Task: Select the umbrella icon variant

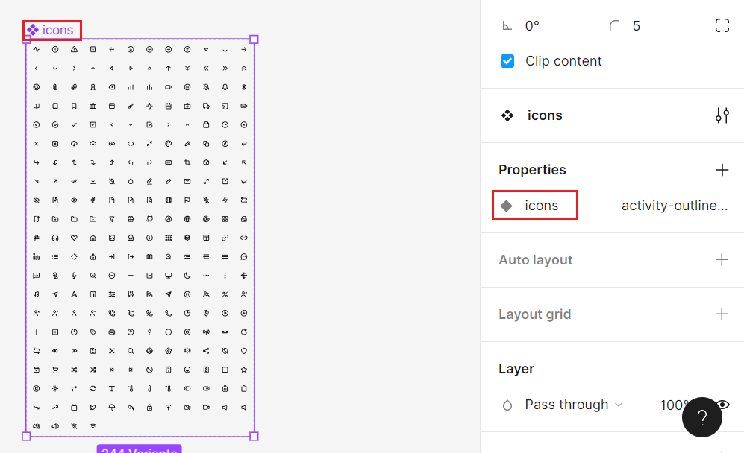Action: pyautogui.click(x=112, y=408)
